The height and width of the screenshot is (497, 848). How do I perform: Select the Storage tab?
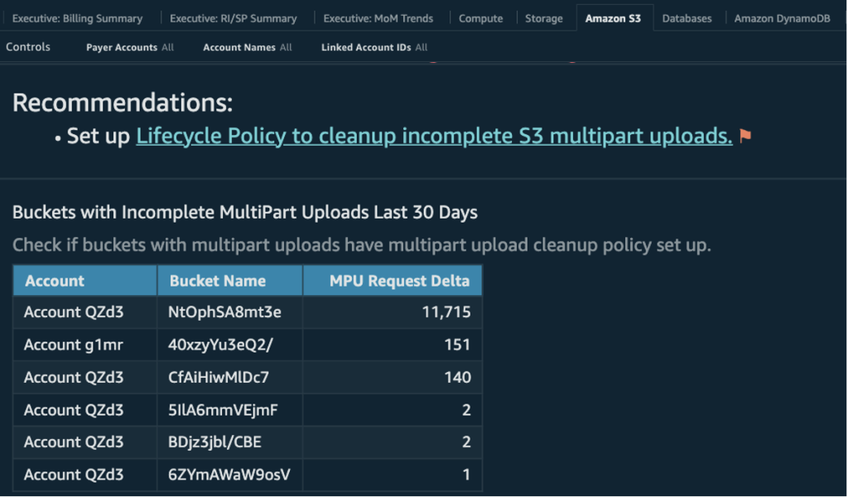pos(543,18)
